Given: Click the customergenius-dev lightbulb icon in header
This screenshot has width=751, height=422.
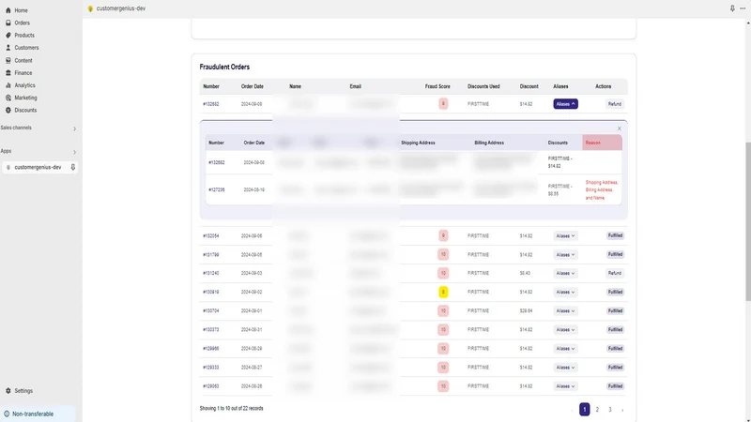Looking at the screenshot, I should pos(90,8).
